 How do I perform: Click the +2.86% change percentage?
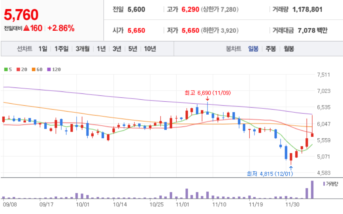61,28
